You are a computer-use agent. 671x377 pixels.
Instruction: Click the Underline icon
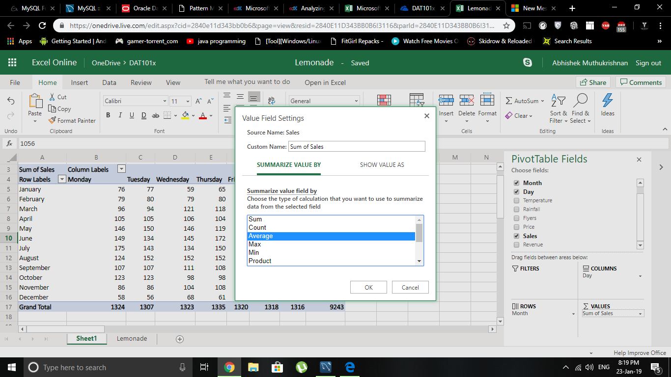pyautogui.click(x=132, y=115)
